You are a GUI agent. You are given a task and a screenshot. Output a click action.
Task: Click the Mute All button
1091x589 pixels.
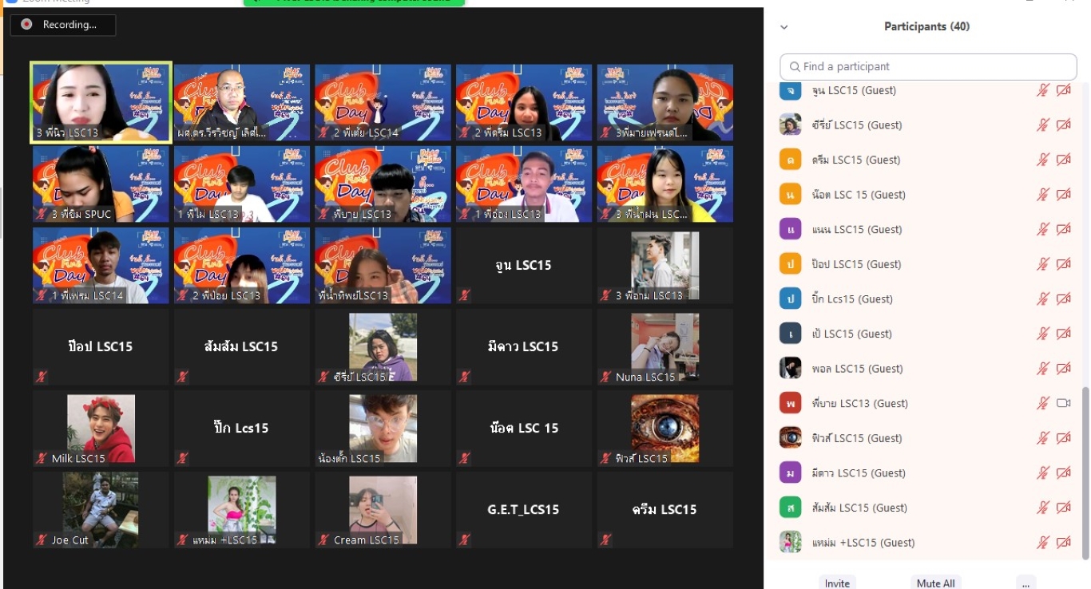935,582
